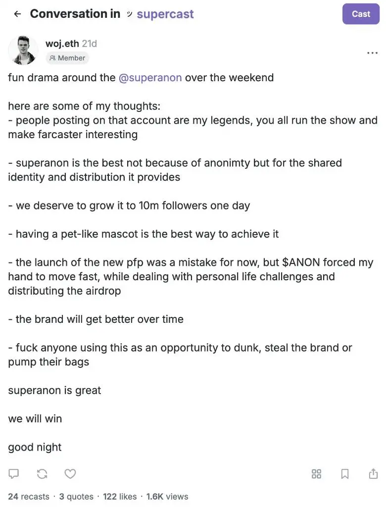Bookmark this cast

tap(345, 474)
